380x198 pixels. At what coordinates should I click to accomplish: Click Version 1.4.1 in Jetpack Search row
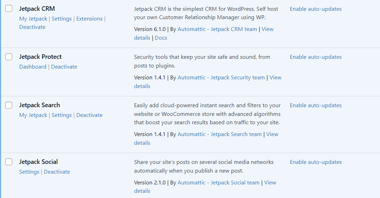tap(149, 134)
